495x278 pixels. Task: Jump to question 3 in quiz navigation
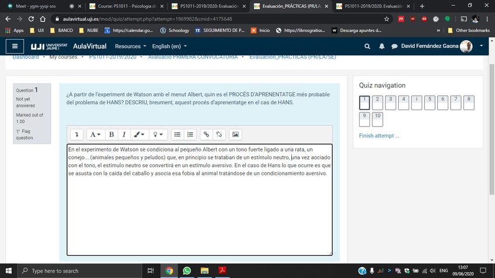coord(391,103)
